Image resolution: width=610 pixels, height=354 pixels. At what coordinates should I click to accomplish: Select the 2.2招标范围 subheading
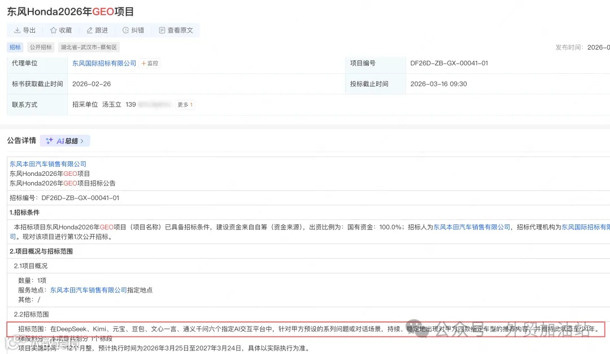tap(32, 315)
